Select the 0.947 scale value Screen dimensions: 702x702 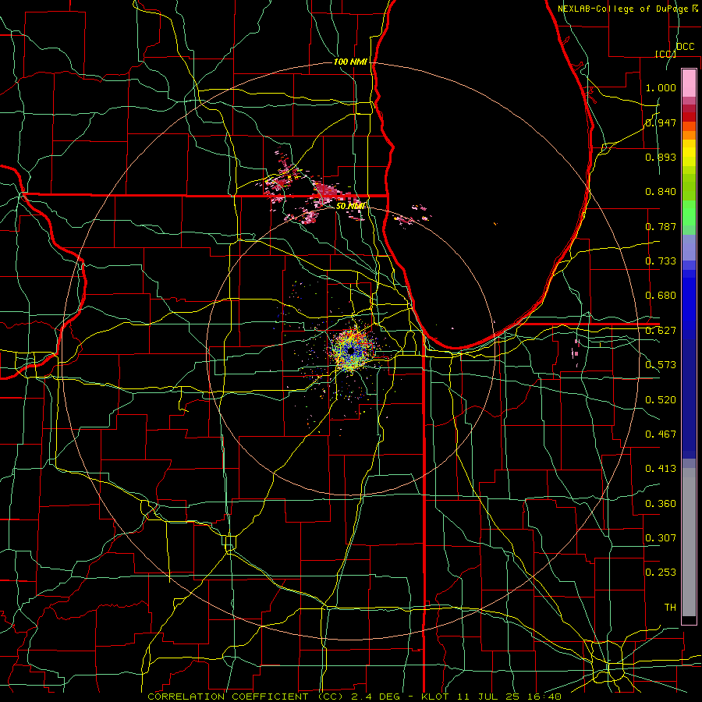pyautogui.click(x=661, y=122)
